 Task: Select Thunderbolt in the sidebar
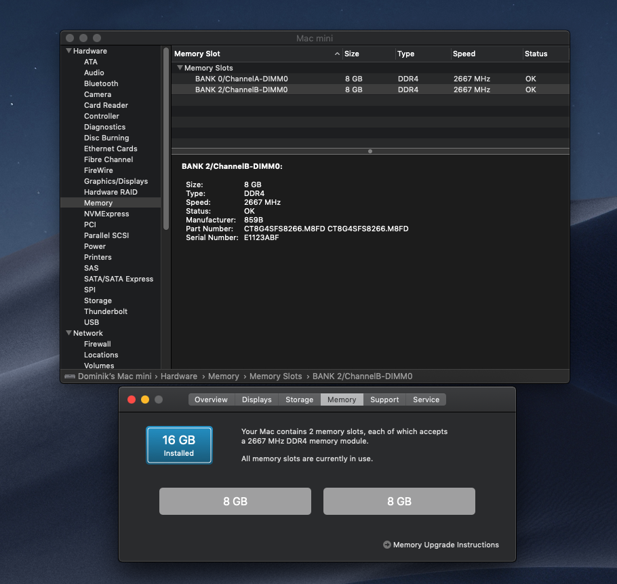point(106,311)
